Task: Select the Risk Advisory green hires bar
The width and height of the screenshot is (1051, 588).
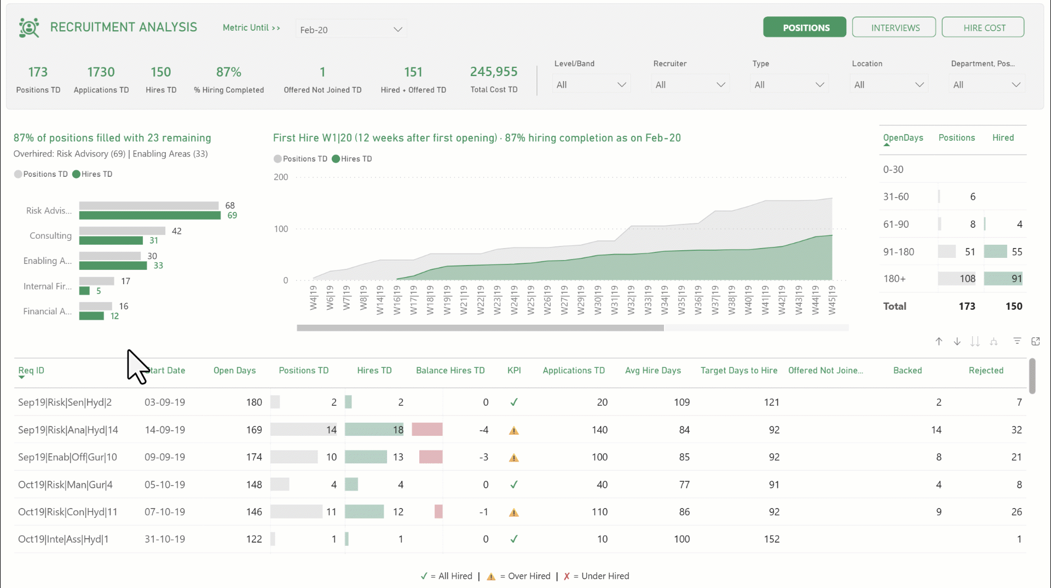Action: click(x=150, y=216)
